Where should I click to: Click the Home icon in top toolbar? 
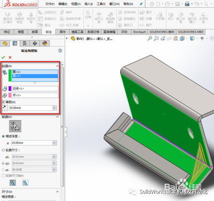[152, 4]
